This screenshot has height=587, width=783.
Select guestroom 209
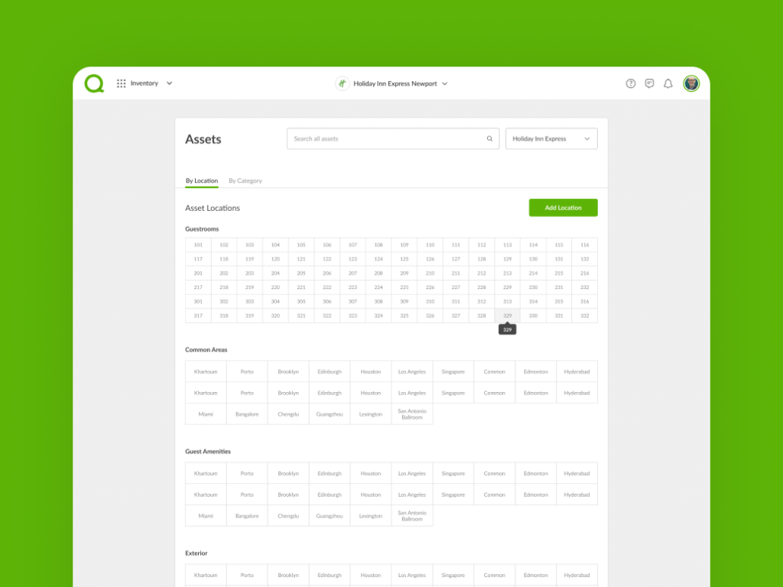point(404,273)
